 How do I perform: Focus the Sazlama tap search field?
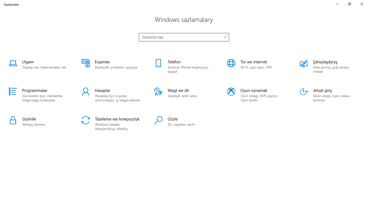click(x=184, y=37)
